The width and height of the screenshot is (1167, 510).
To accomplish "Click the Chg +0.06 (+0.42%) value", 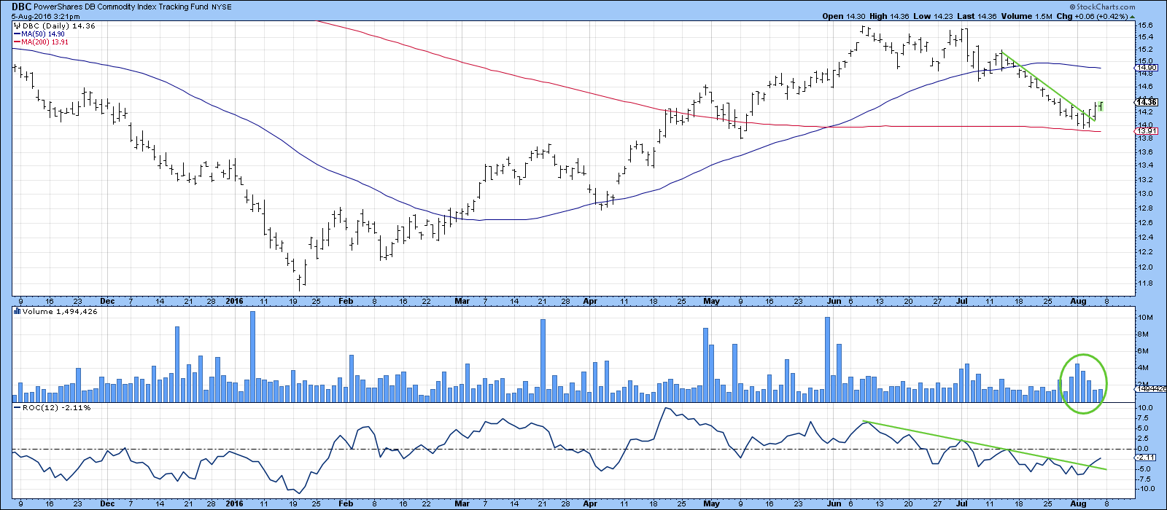I will coord(1090,16).
